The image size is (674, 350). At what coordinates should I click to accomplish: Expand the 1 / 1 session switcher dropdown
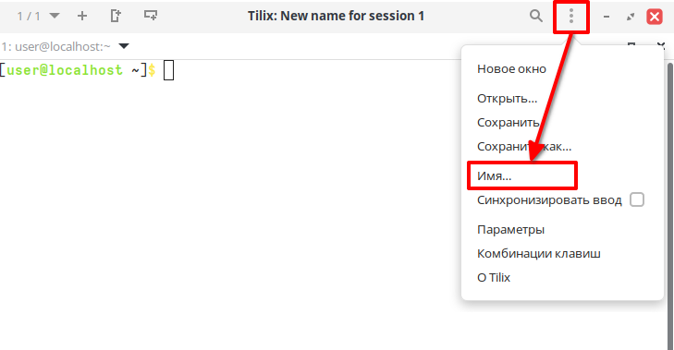click(38, 17)
